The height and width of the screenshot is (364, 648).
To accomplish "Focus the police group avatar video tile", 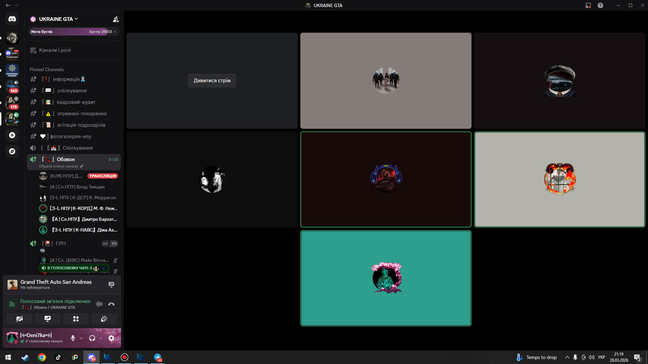I will (386, 81).
